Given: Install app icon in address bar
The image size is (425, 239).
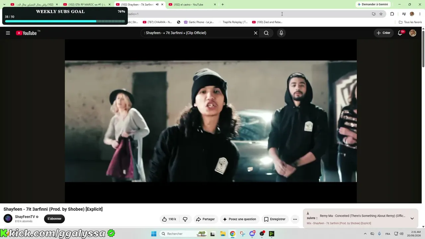Looking at the screenshot, I should (374, 14).
